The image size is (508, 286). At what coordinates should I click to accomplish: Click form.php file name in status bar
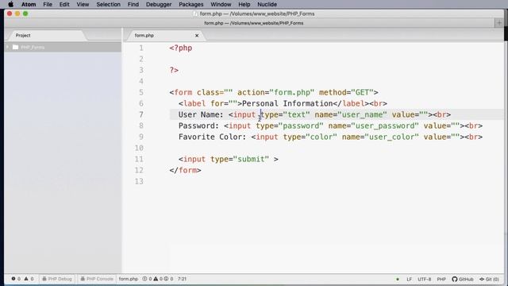pos(129,279)
